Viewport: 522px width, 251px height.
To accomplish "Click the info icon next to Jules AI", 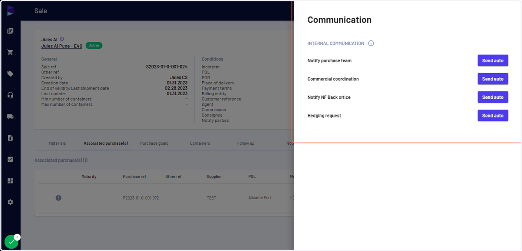I will pos(62,39).
